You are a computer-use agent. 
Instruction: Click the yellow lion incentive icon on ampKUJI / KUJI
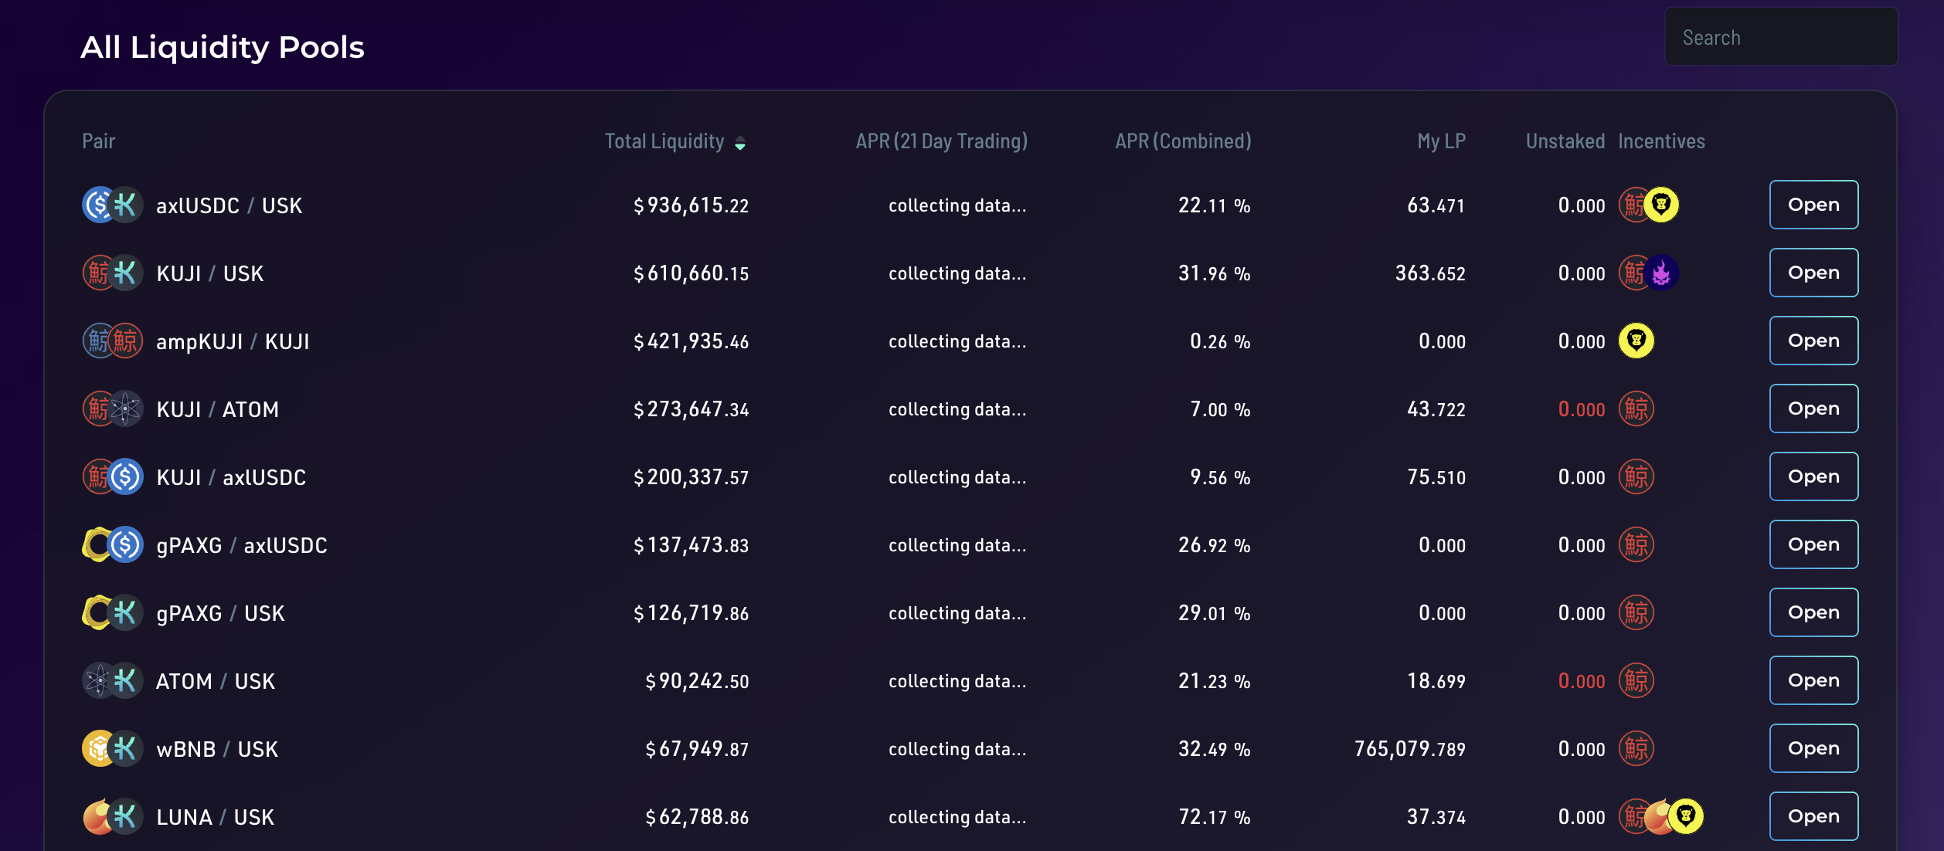coord(1636,341)
